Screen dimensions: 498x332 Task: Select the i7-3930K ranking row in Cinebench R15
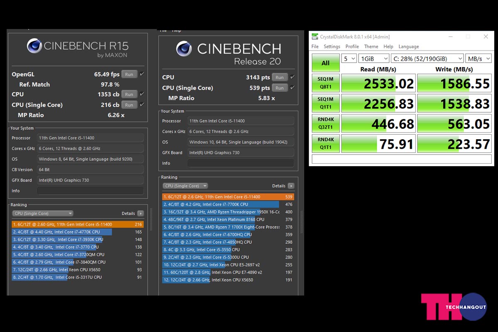pos(78,240)
